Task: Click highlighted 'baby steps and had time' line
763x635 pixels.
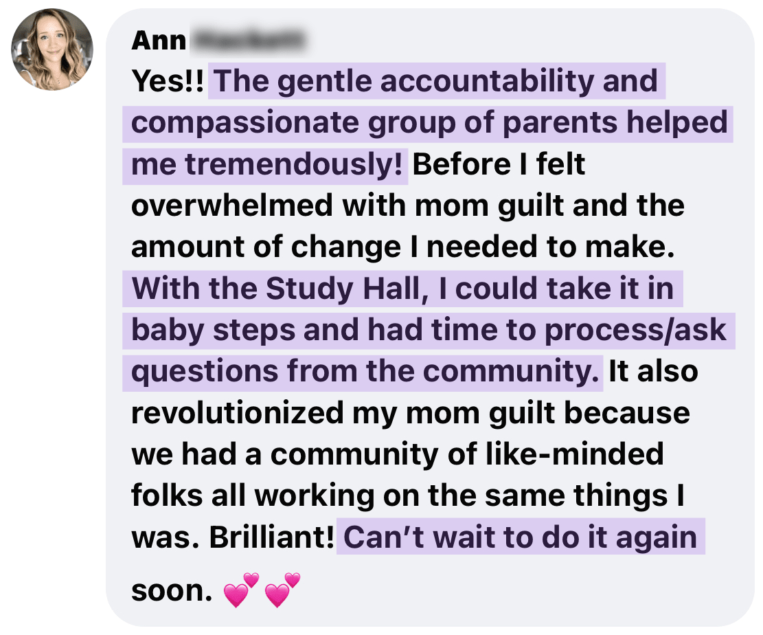Action: click(x=429, y=331)
